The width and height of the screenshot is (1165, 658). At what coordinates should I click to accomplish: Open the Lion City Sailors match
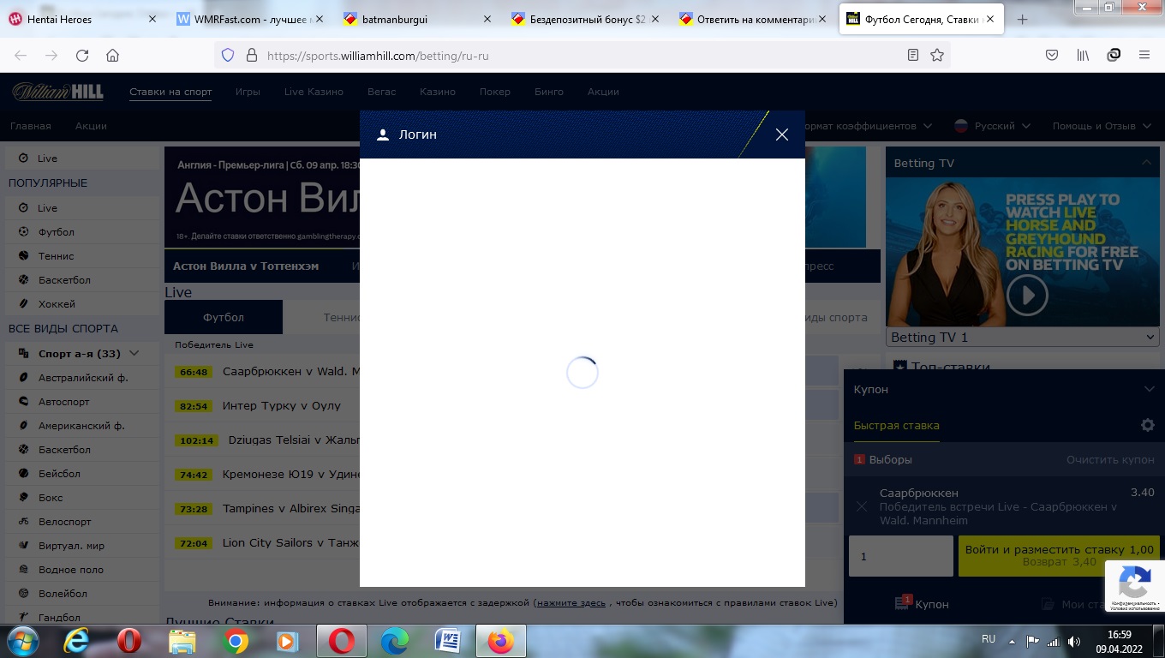click(x=290, y=543)
